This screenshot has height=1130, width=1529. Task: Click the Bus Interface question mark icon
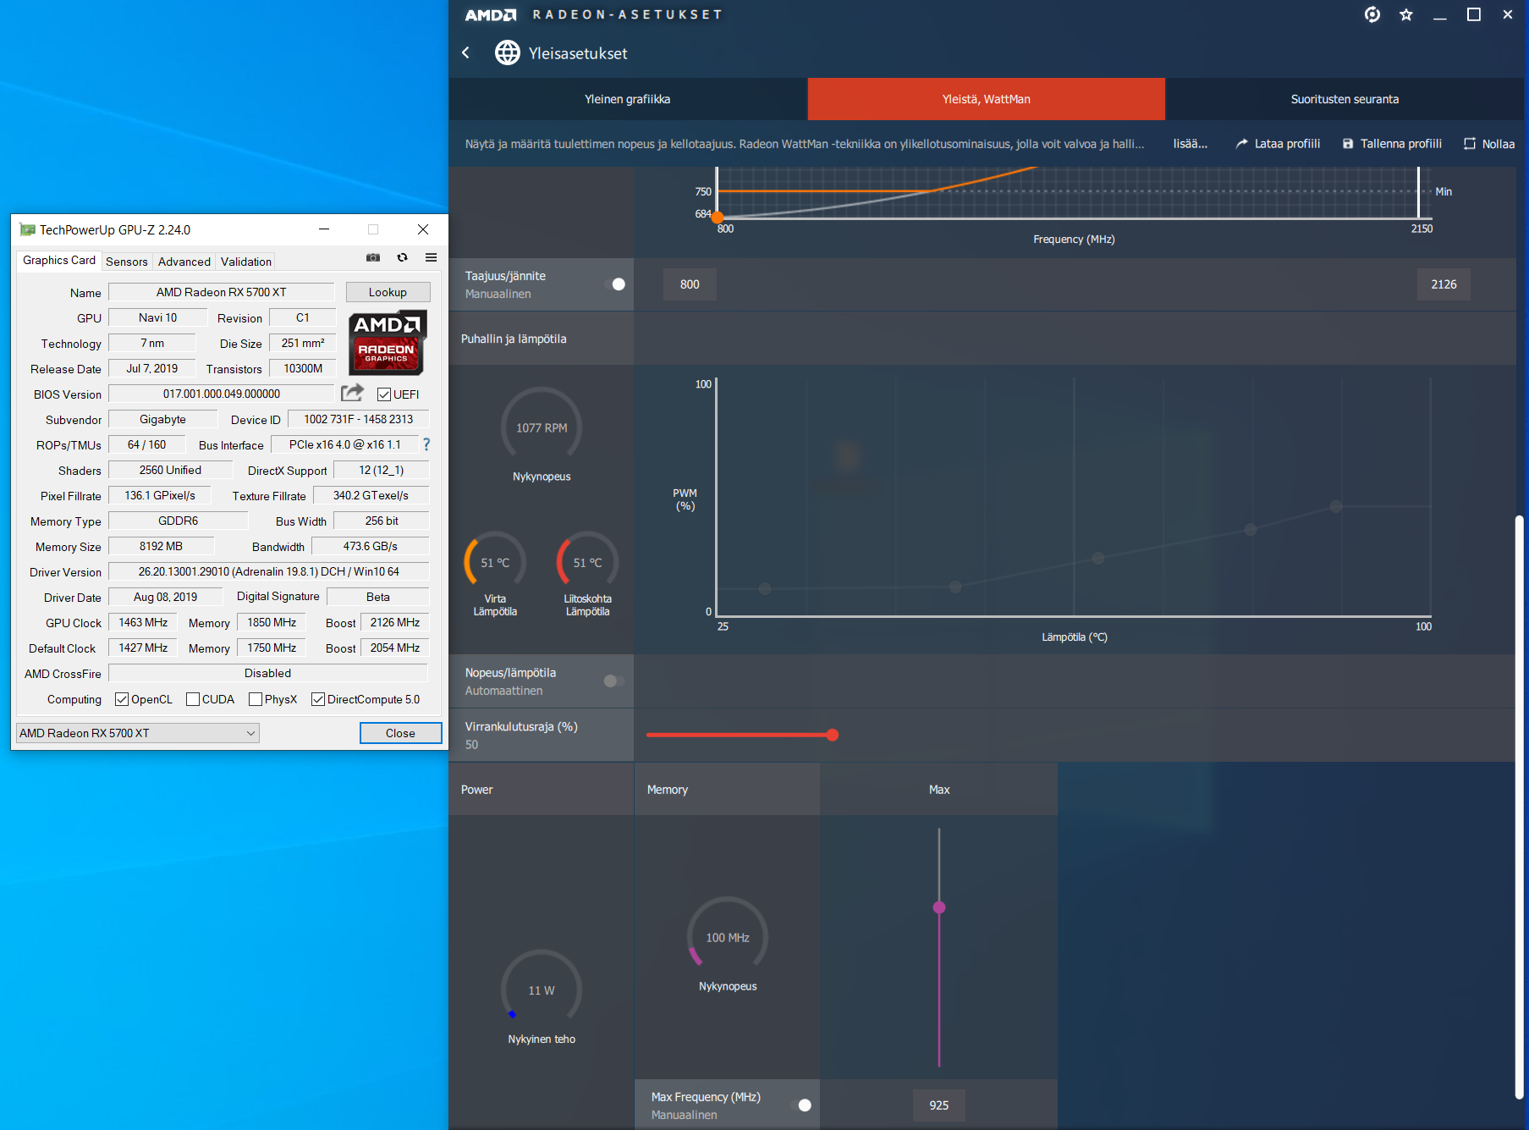tap(426, 444)
